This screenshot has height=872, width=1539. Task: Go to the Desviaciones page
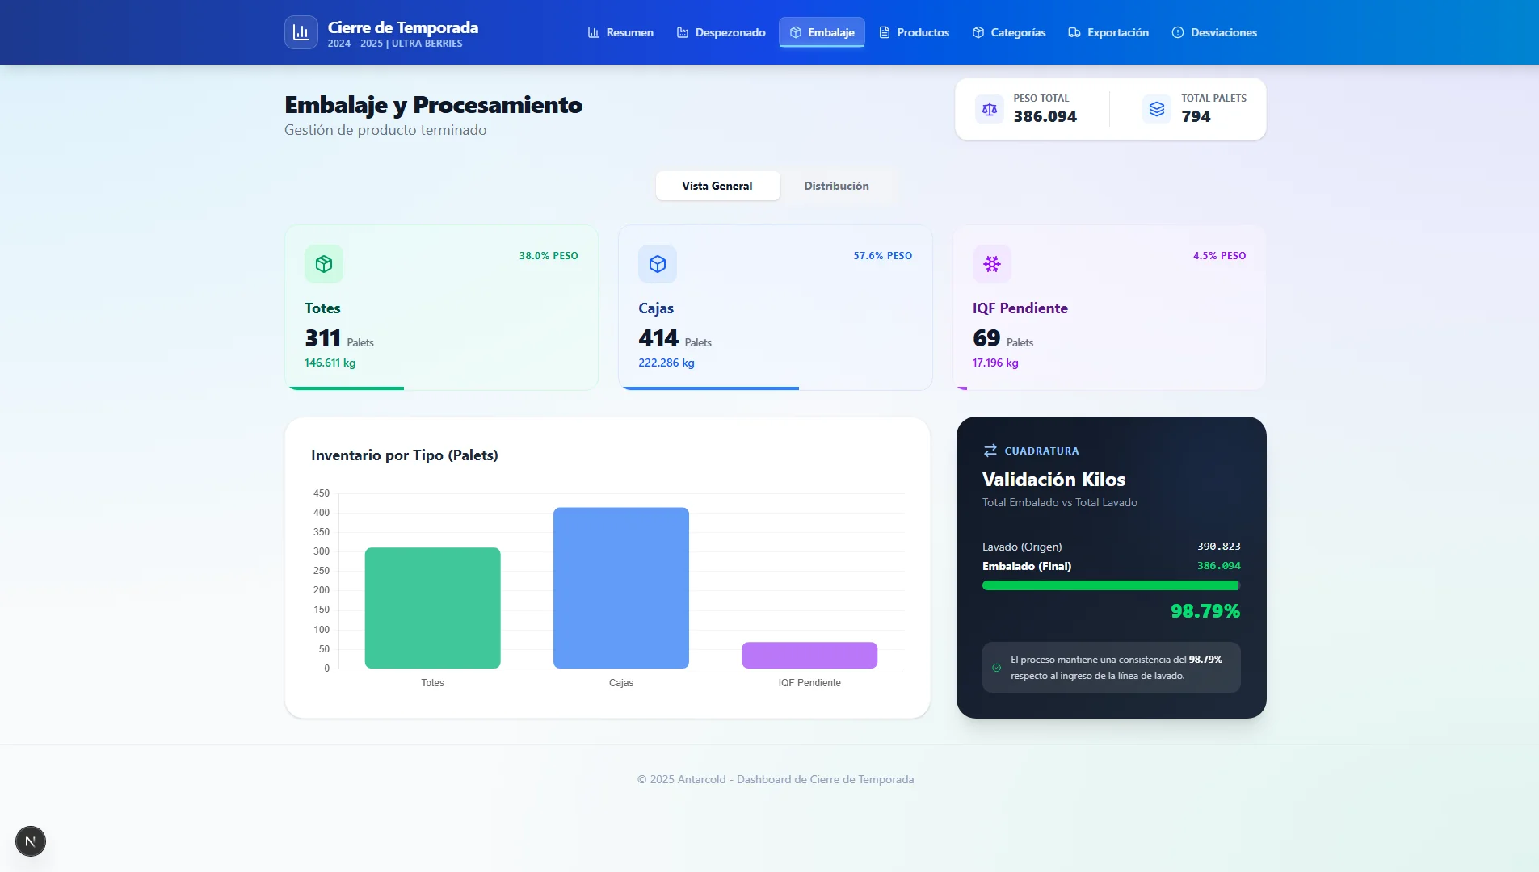(1214, 32)
